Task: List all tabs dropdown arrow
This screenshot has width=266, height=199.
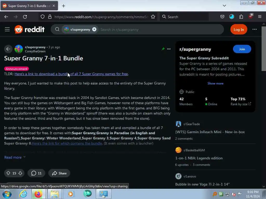Action: pos(224,6)
